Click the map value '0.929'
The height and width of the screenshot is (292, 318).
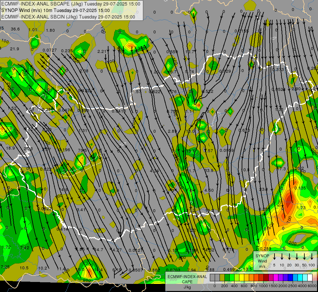tap(225, 71)
